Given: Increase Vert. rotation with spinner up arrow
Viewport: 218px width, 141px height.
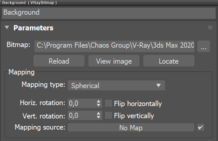Looking at the screenshot, I should tap(99, 114).
